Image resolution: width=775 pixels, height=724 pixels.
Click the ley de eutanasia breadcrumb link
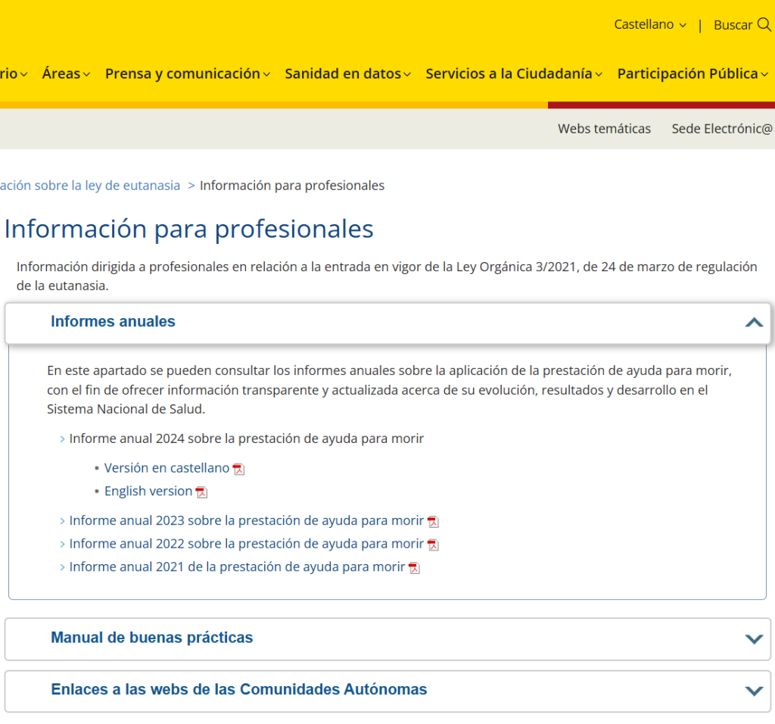(x=90, y=186)
